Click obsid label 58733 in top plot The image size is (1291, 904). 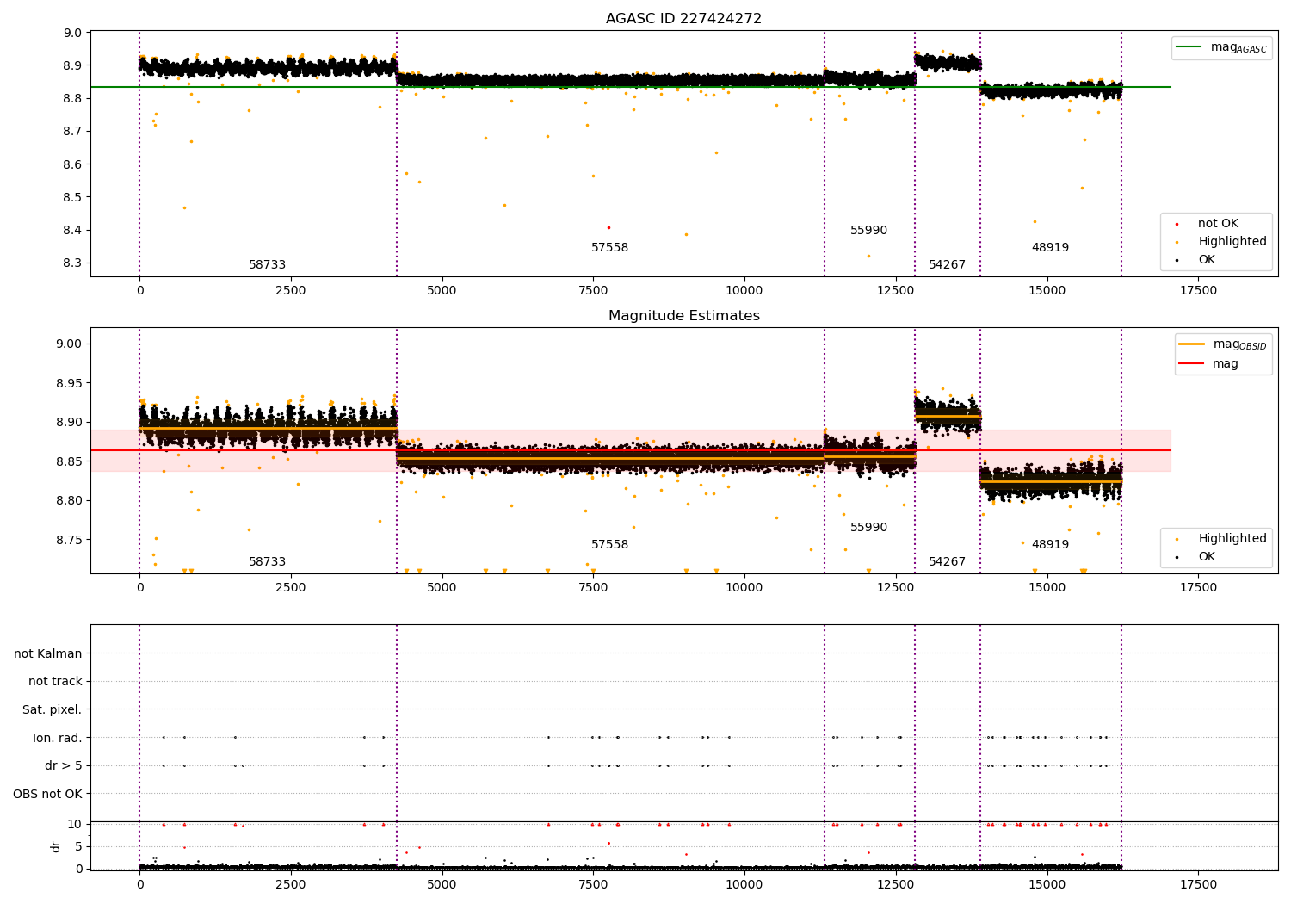pyautogui.click(x=267, y=265)
